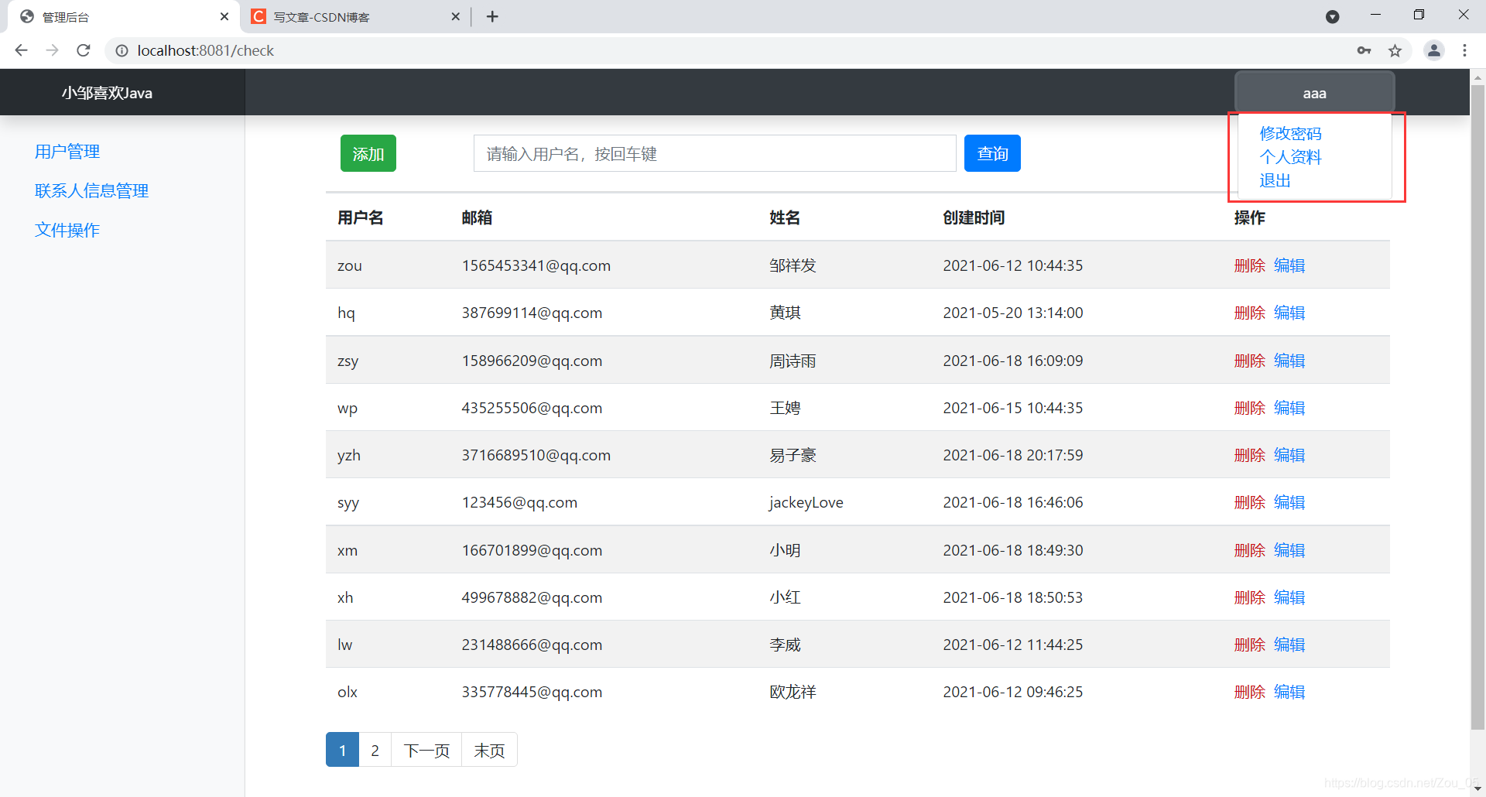The width and height of the screenshot is (1486, 797).
Task: Go to pagination page 2
Action: (375, 750)
